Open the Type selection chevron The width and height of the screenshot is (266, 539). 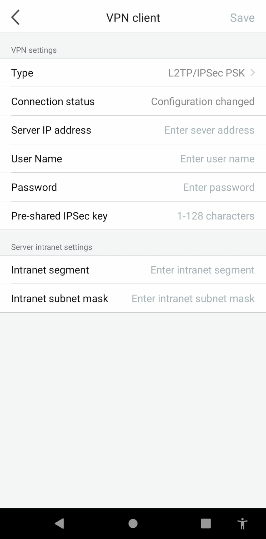point(253,73)
